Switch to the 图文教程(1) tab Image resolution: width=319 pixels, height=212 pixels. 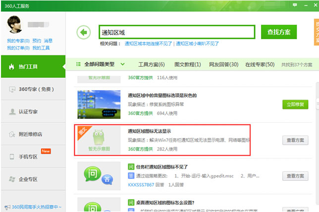tap(188, 64)
